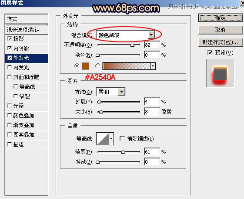Select the 样式 header in the list

tap(27, 19)
